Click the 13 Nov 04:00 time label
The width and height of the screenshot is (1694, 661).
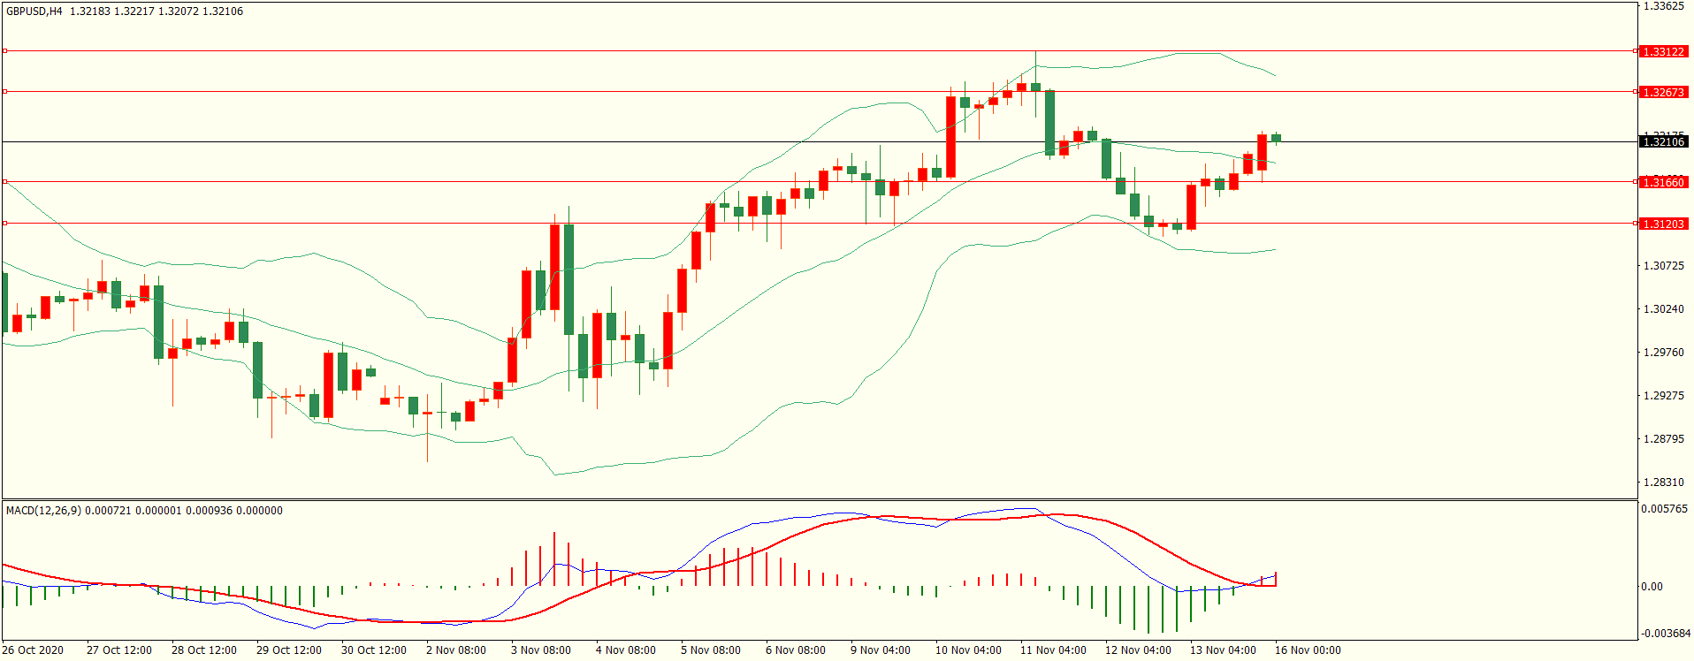coord(1223,650)
